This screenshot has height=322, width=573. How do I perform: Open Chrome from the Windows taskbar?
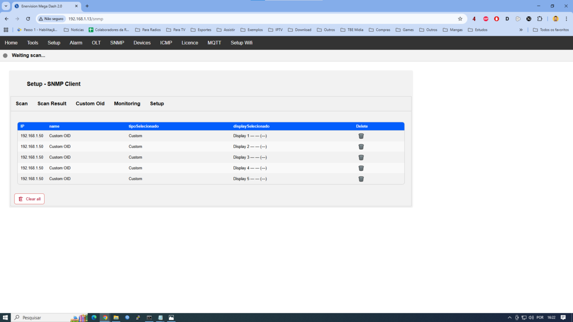105,317
